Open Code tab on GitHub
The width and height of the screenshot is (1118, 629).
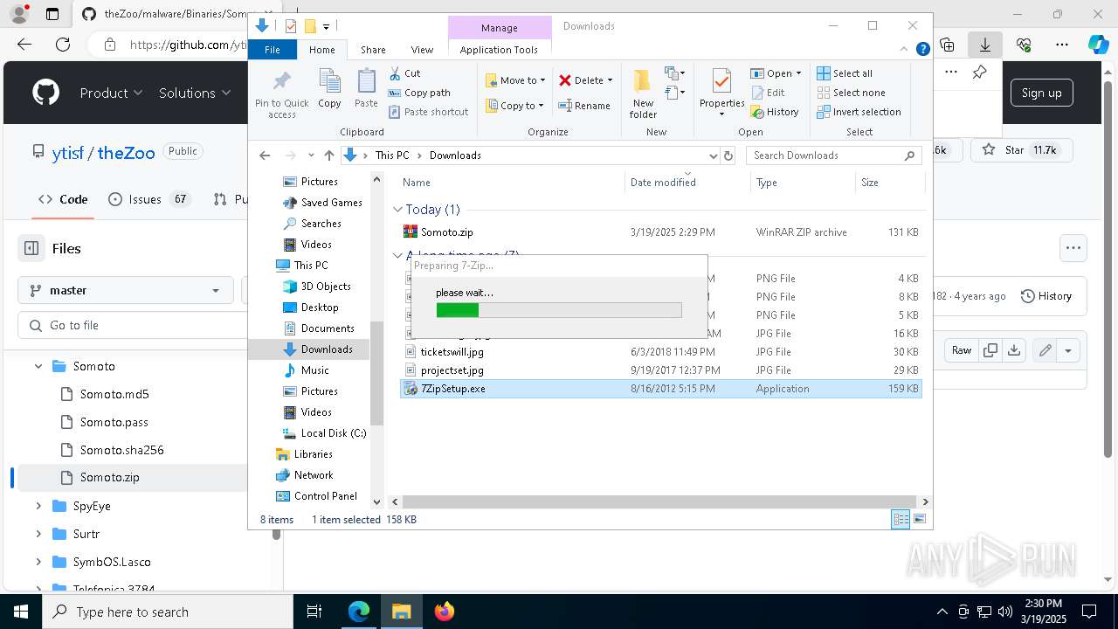tap(63, 199)
